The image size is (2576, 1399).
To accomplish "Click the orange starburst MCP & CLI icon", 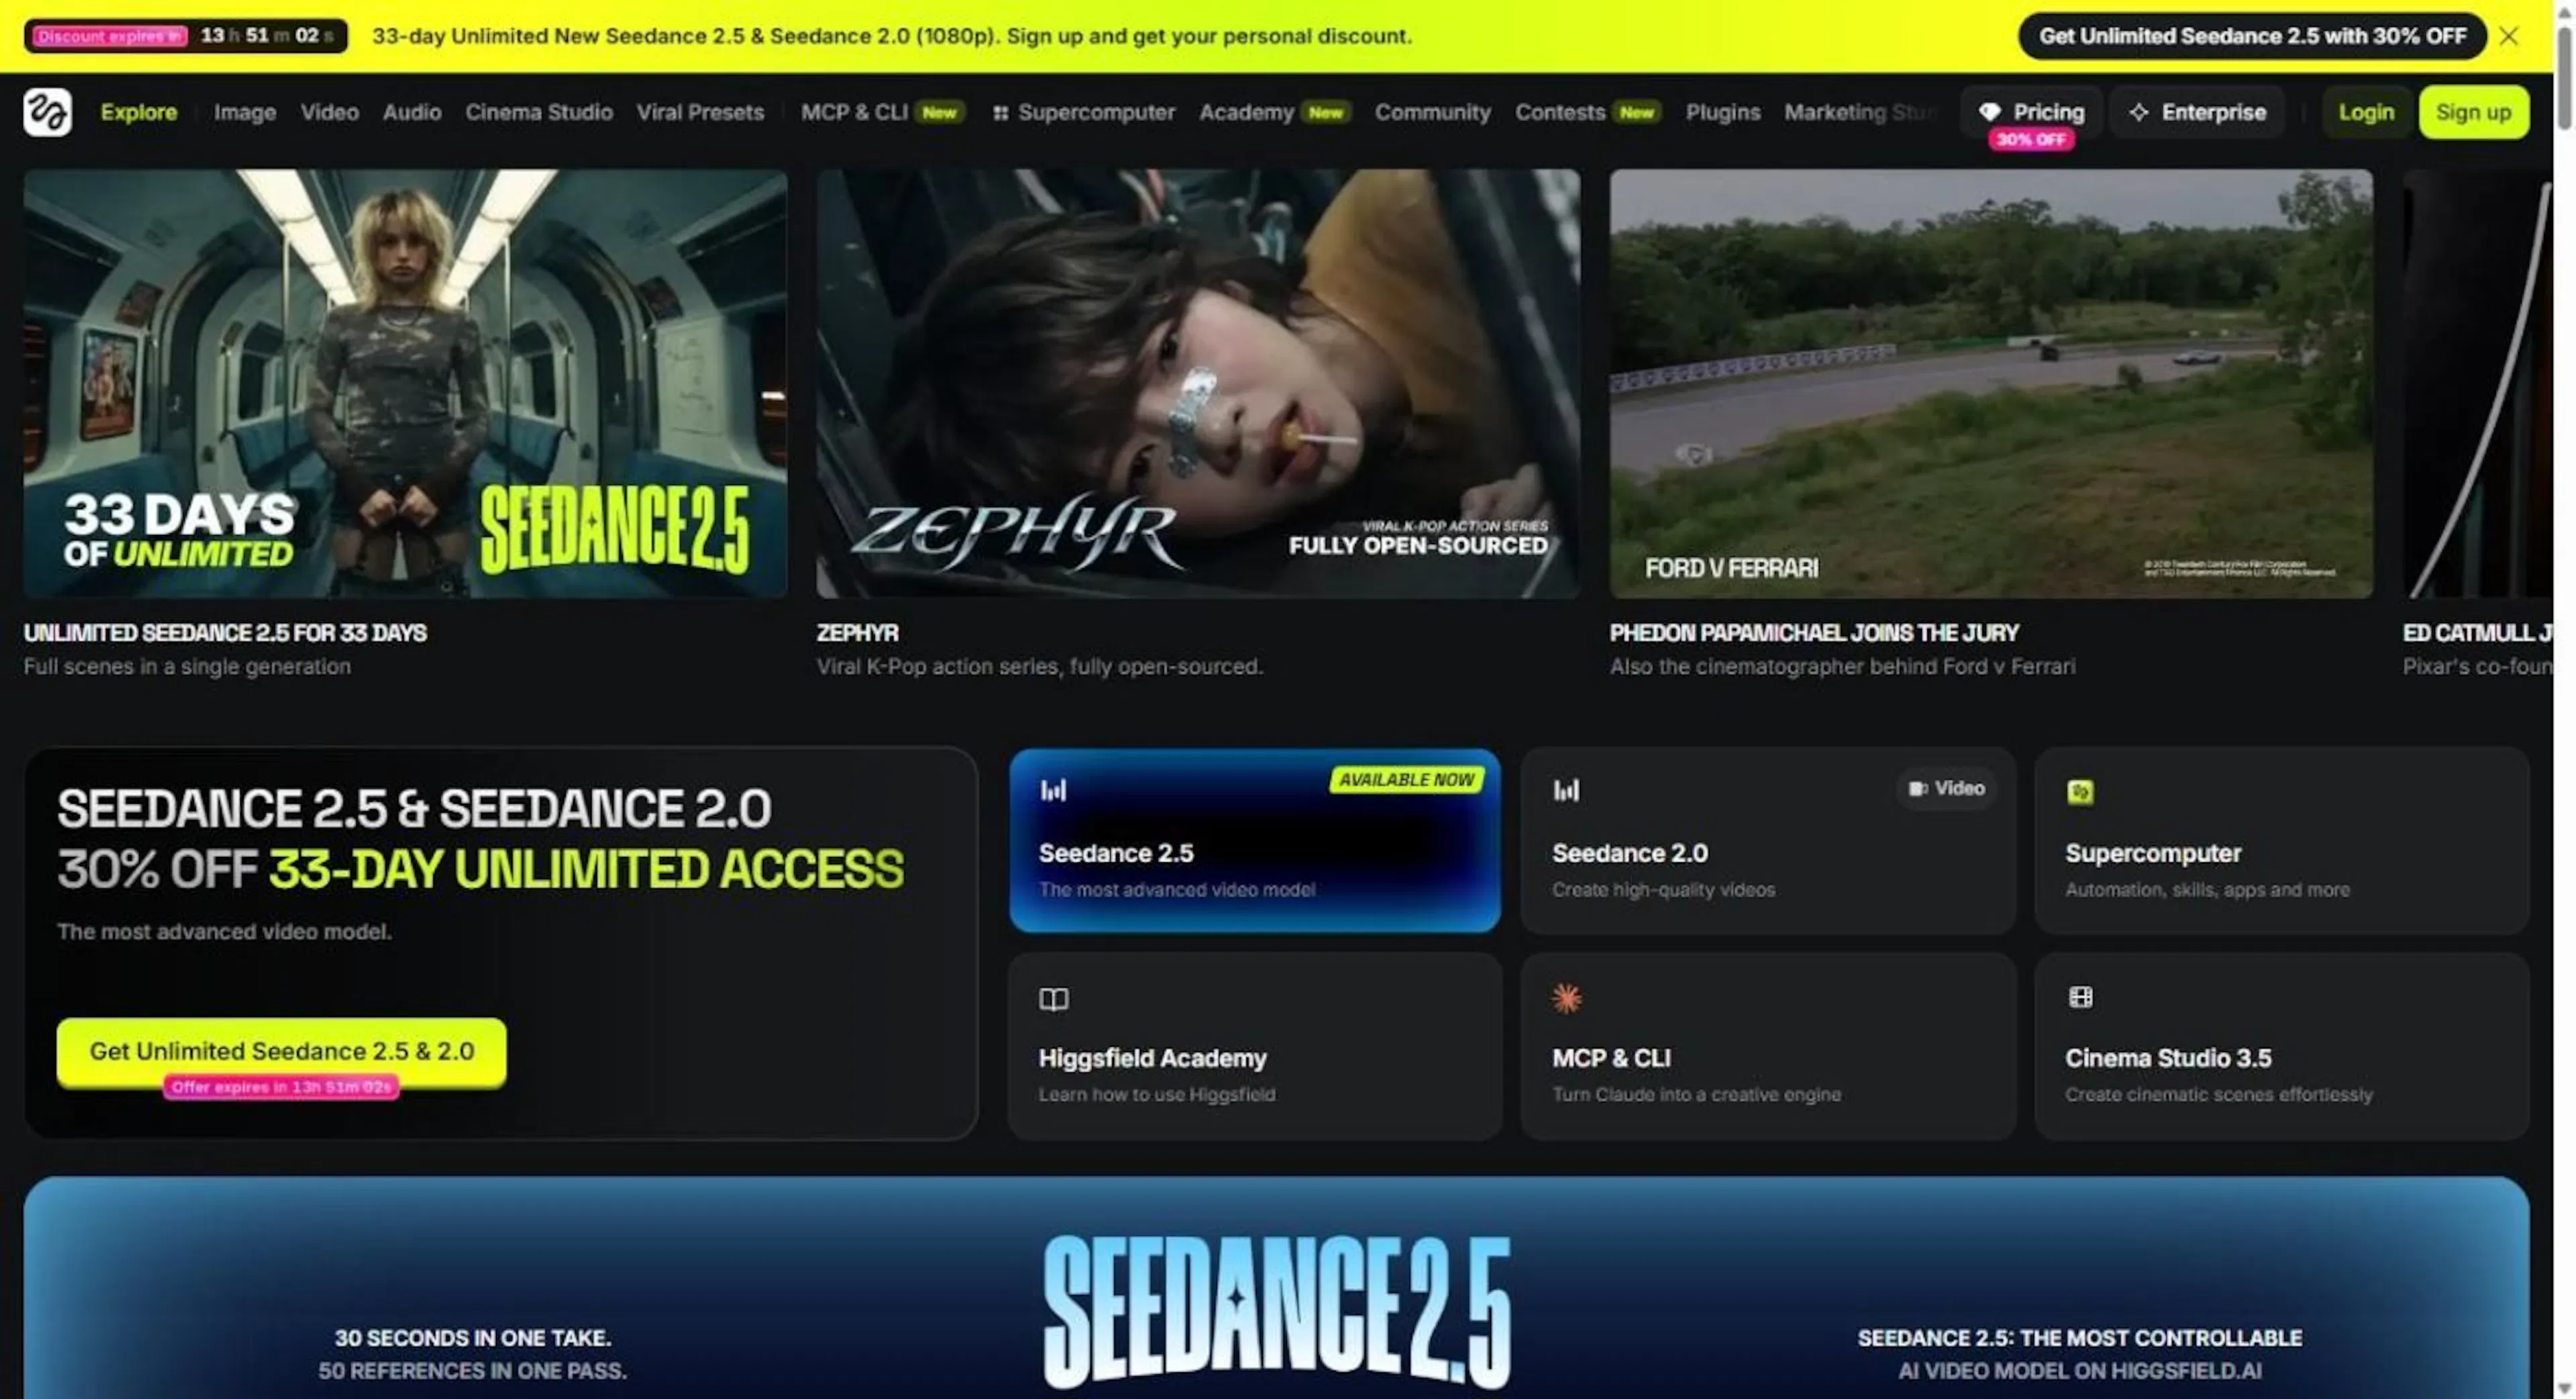I will [x=1566, y=997].
